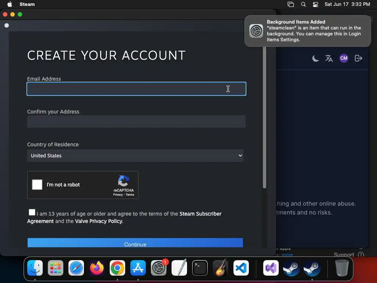Open Control Center in menu bar
The height and width of the screenshot is (283, 377).
click(x=316, y=4)
